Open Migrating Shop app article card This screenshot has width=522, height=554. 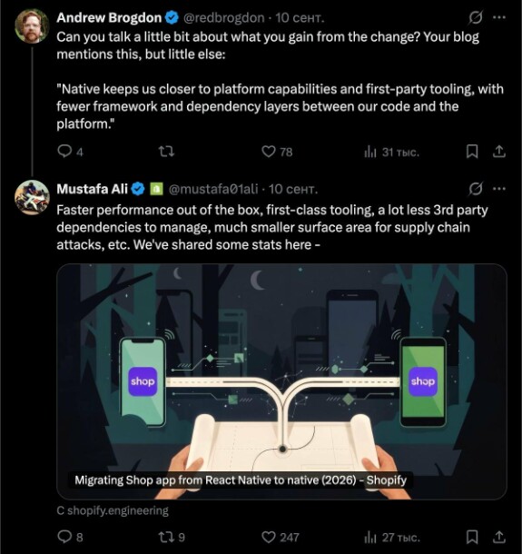coord(281,381)
